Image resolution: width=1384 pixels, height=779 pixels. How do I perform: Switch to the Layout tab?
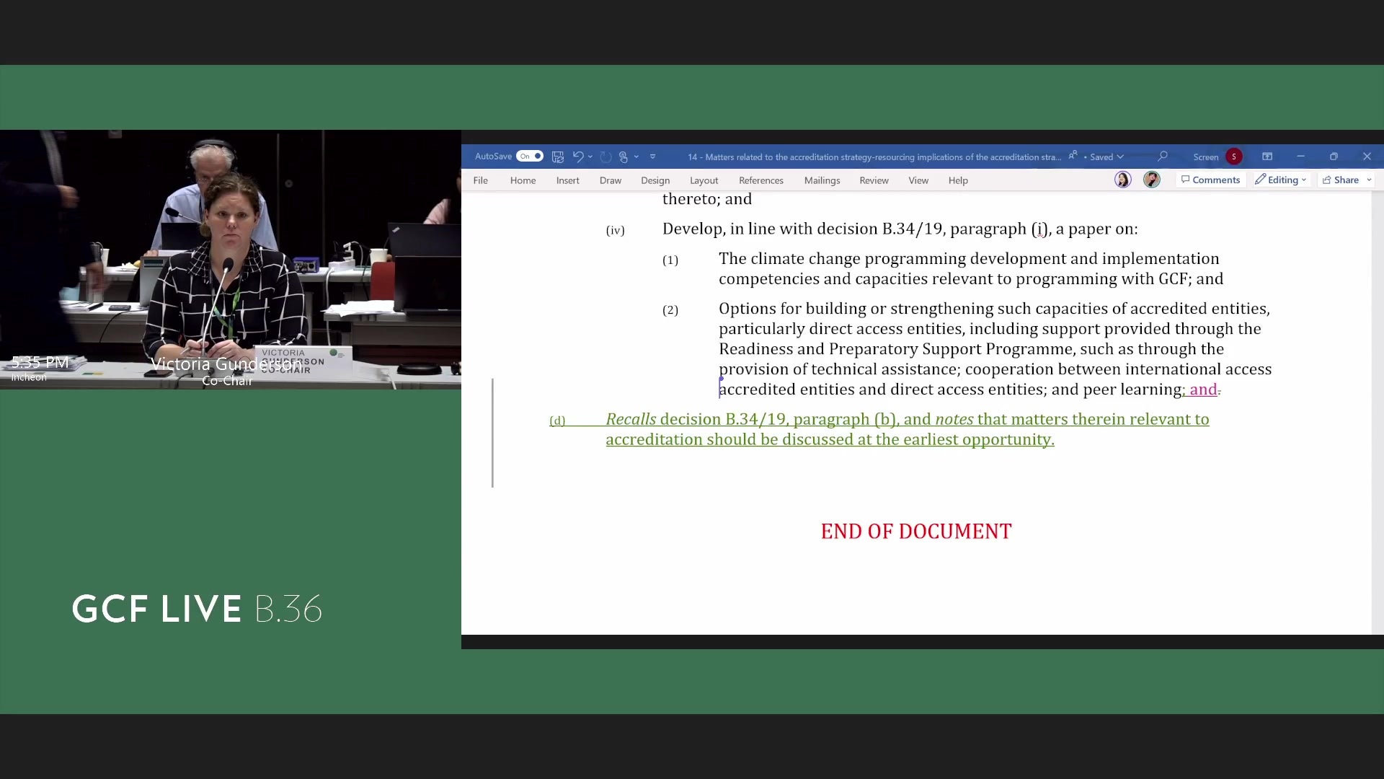click(704, 180)
